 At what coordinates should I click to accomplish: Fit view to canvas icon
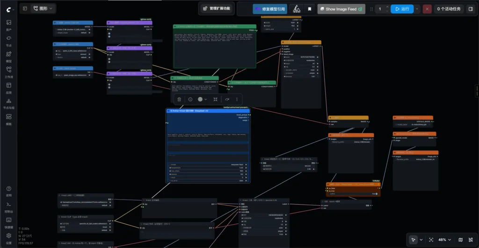(431, 240)
